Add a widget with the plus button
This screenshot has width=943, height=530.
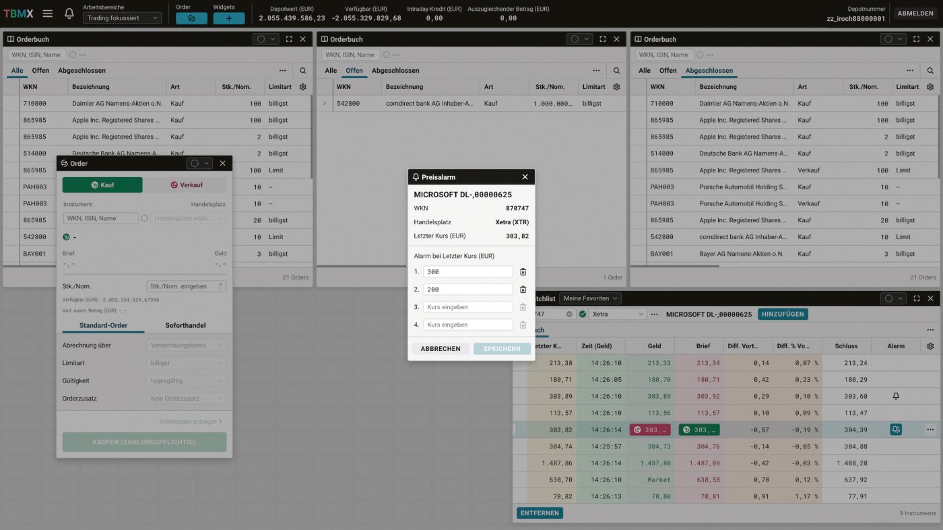point(229,18)
